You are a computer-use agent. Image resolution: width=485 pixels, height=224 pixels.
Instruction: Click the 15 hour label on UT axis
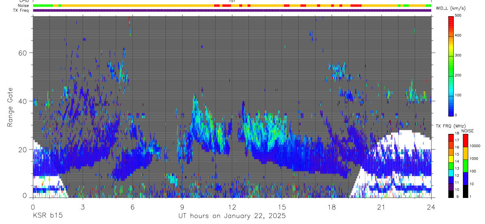[282, 207]
